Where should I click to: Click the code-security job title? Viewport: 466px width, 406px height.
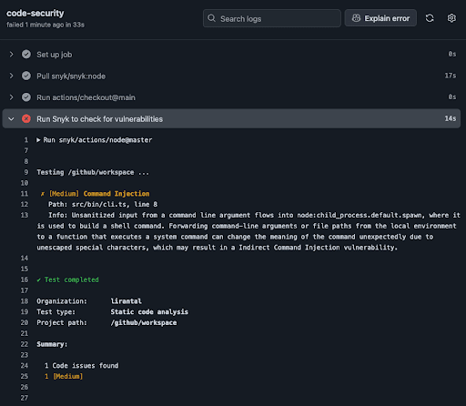tap(35, 14)
